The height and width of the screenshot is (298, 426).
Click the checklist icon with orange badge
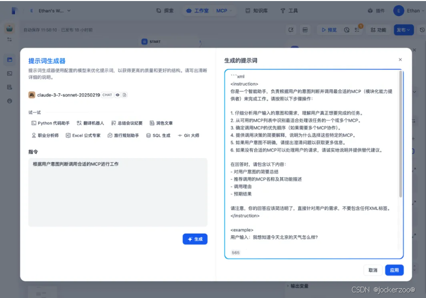[x=357, y=30]
